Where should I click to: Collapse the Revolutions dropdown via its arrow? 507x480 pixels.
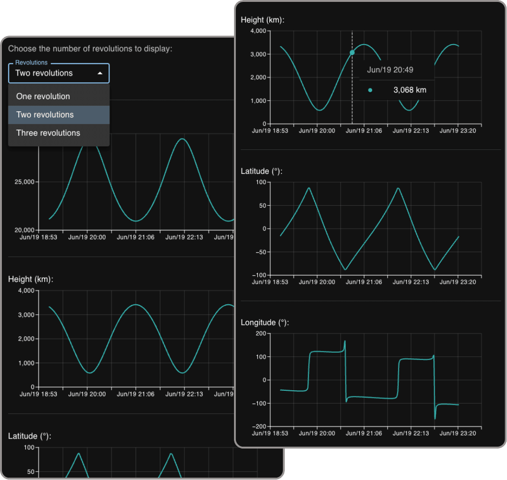coord(100,73)
